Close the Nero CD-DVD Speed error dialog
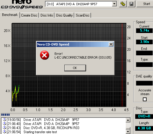This screenshot has width=153, height=134. pos(111,44)
